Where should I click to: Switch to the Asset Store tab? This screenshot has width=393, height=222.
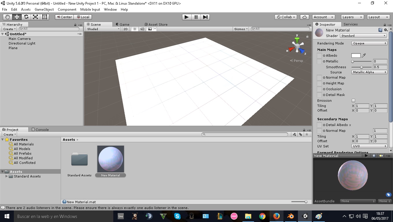point(155,25)
